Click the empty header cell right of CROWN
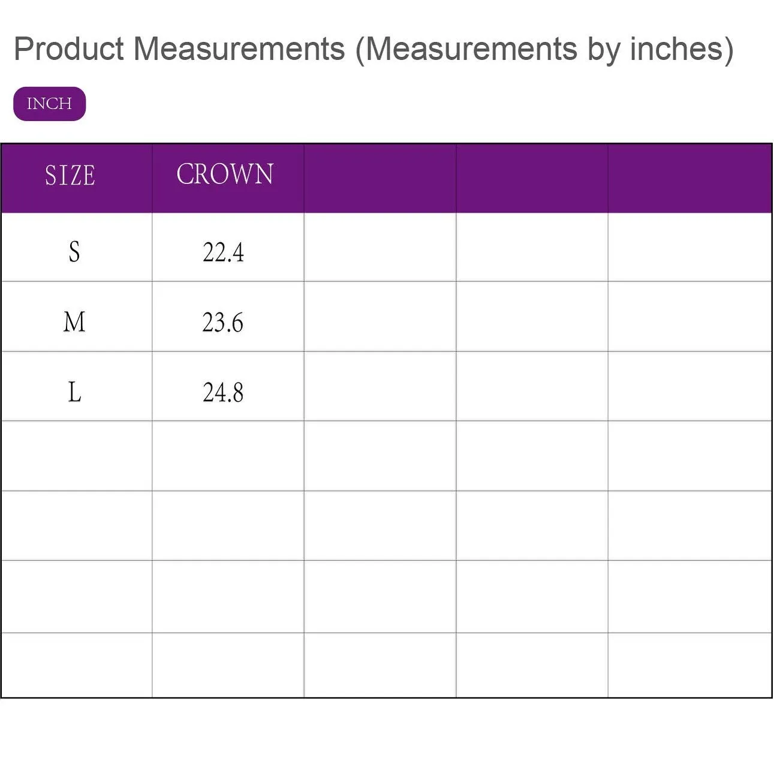774x774 pixels. tap(380, 178)
